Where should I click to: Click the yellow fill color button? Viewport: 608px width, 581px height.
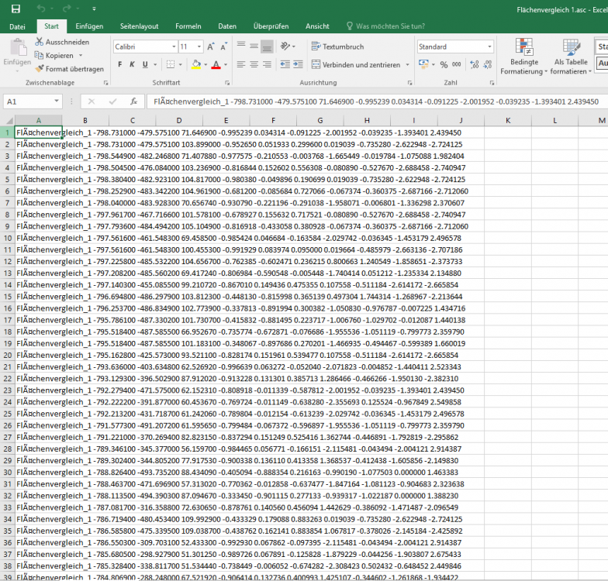click(197, 65)
